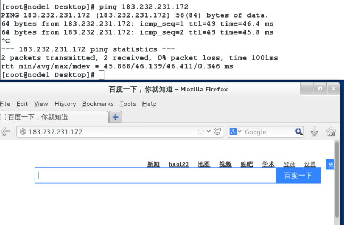Screen dimensions: 344x225
Task: Click the Firefox window title bar text
Action: 168,89
